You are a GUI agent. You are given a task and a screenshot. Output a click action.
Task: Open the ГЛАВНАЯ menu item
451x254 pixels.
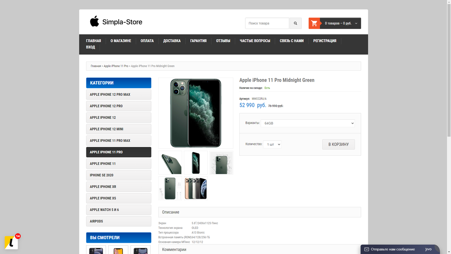point(94,41)
